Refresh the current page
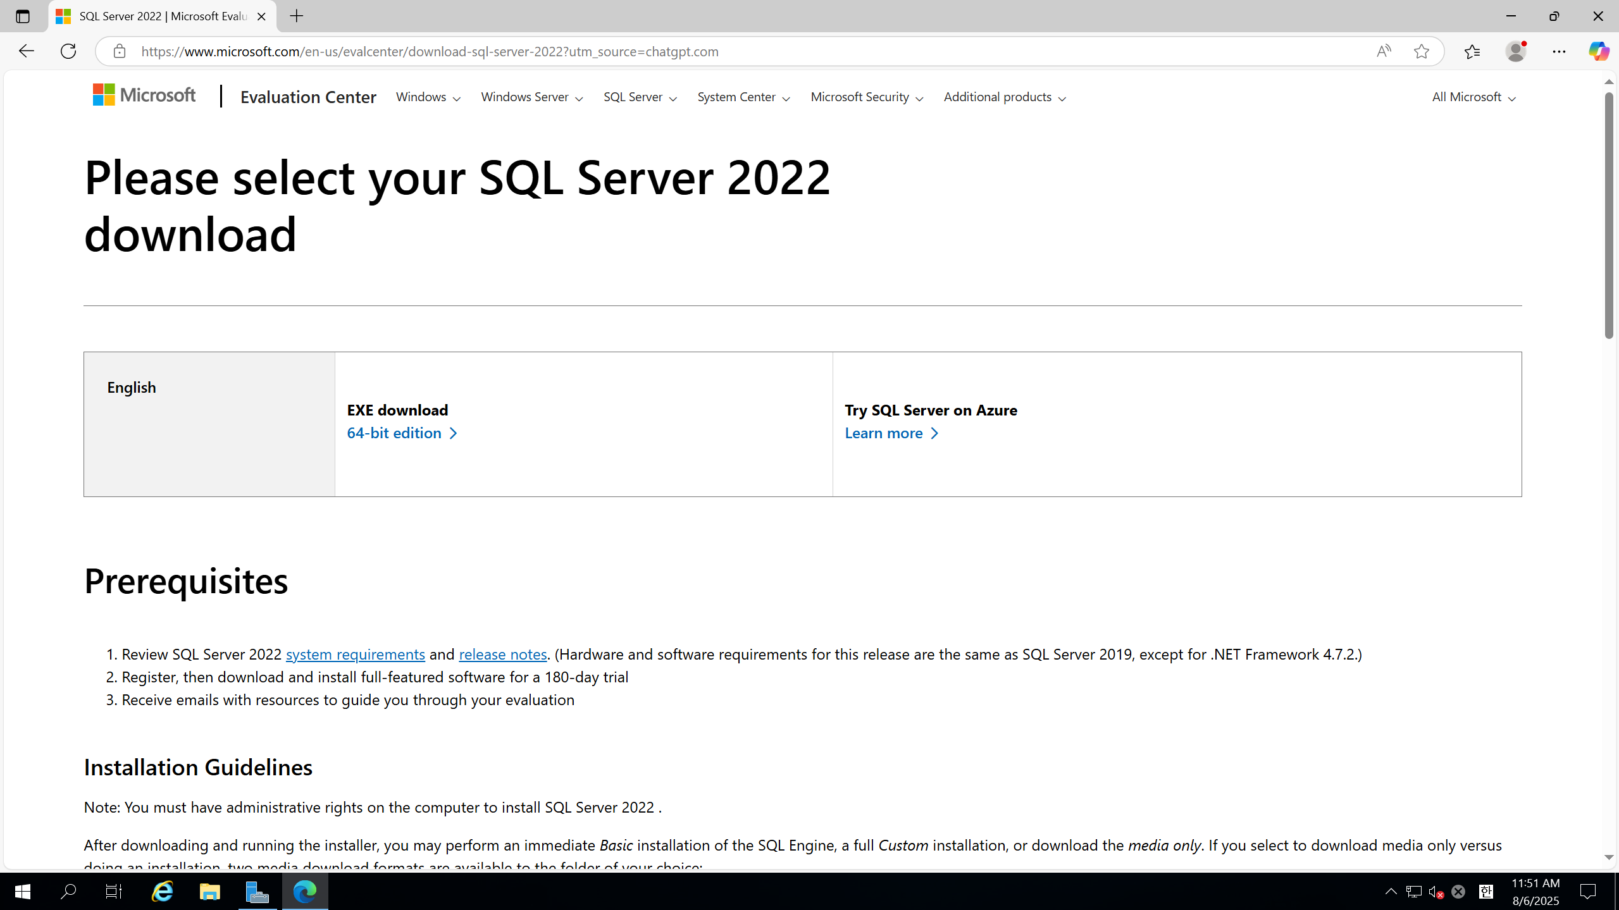Screen dimensions: 1619x910 click(68, 51)
